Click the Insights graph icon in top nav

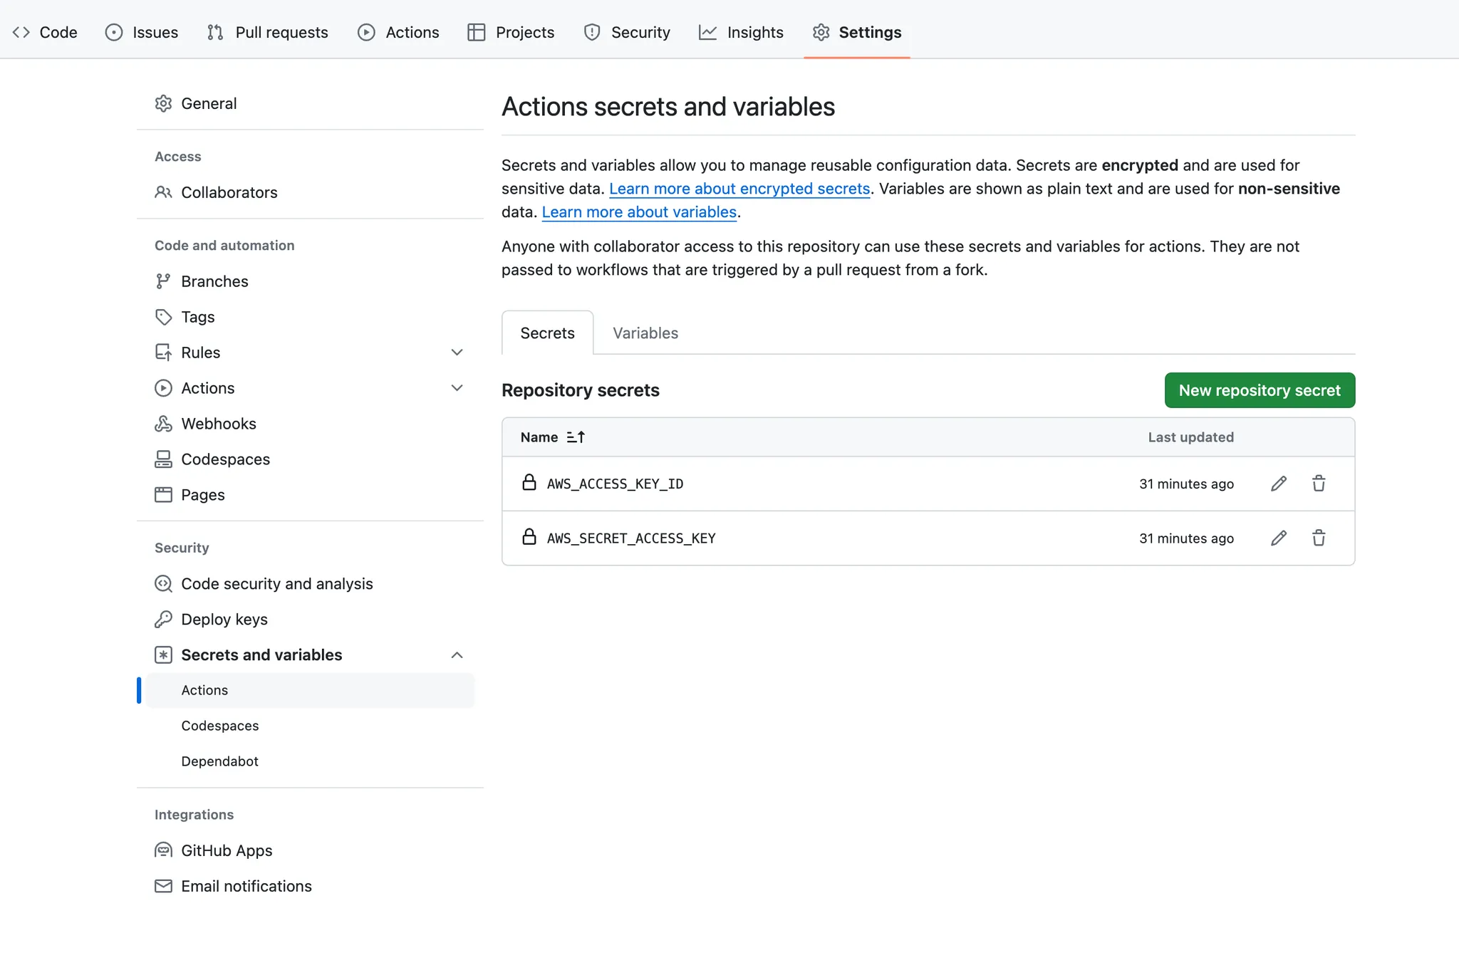[707, 32]
